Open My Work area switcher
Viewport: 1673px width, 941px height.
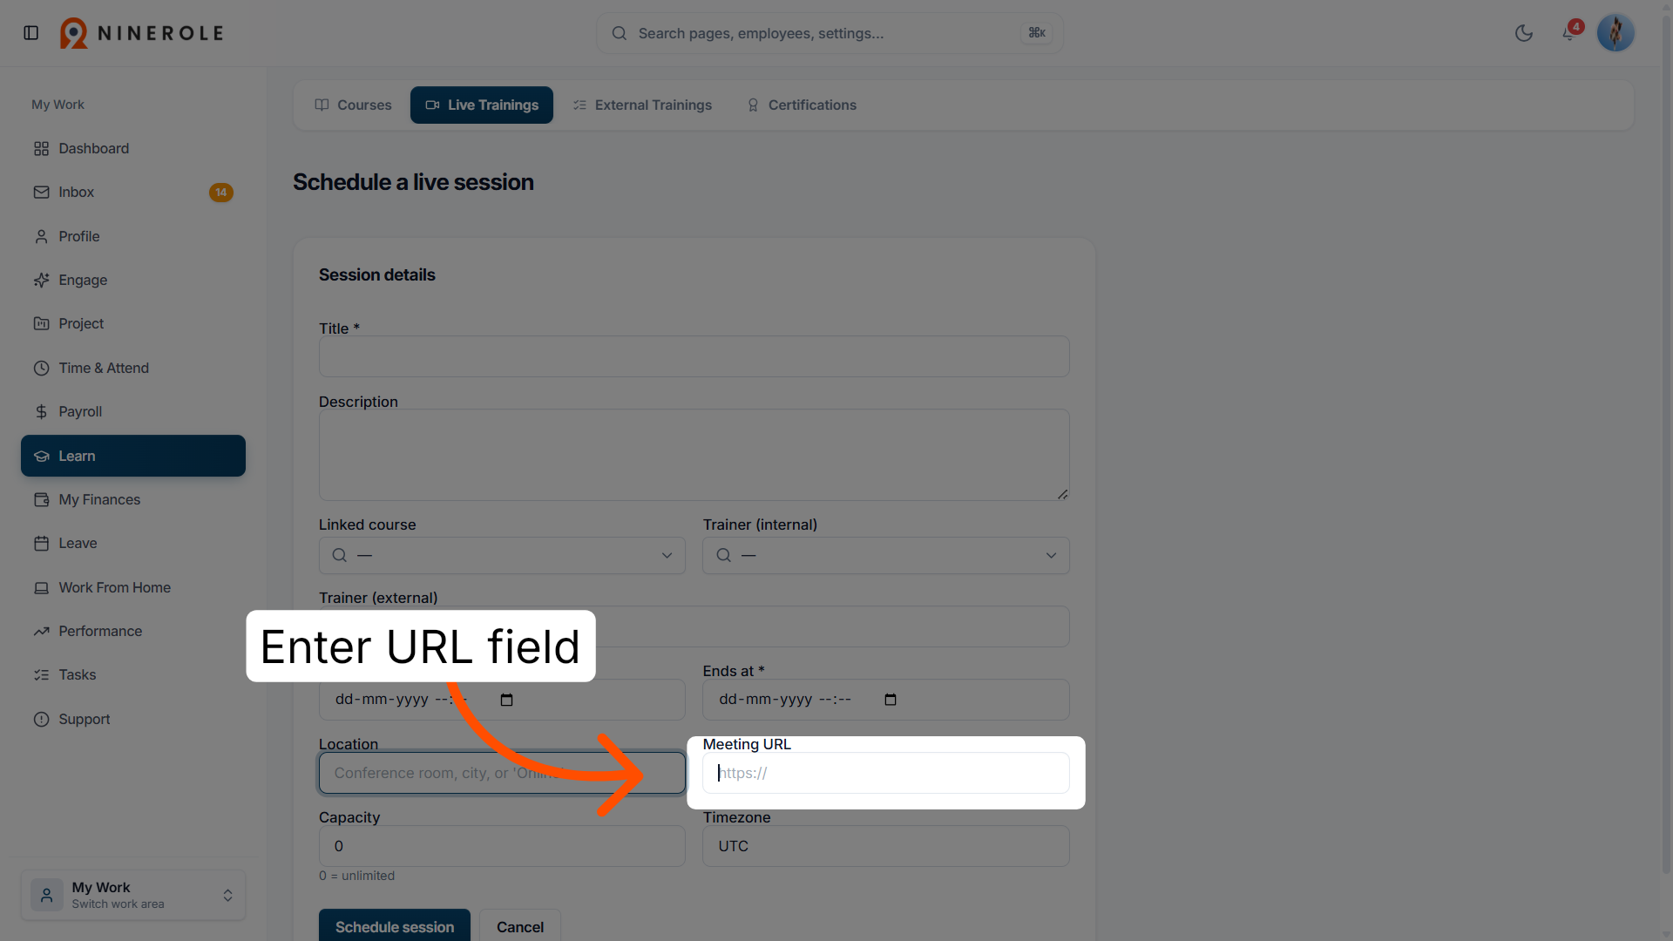[133, 895]
